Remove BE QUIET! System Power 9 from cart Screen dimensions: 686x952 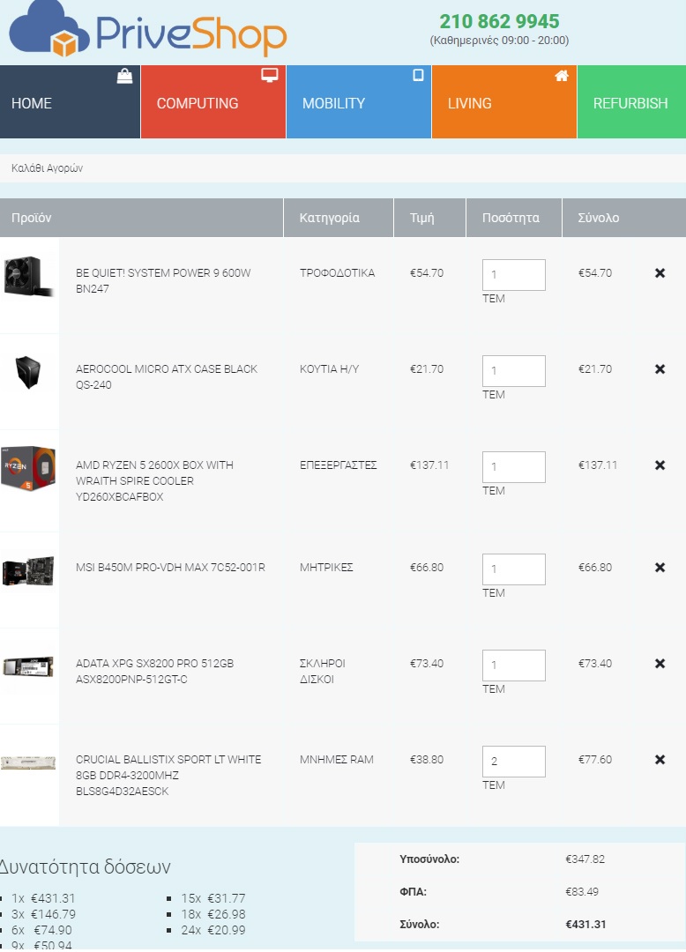660,273
